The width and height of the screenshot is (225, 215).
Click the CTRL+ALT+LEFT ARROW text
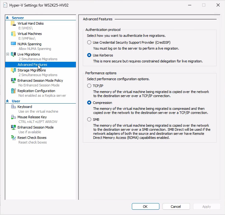(x=38, y=122)
